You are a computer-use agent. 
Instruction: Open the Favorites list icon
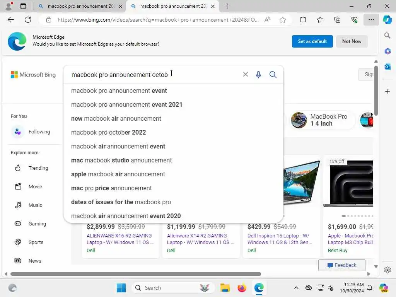click(x=320, y=20)
